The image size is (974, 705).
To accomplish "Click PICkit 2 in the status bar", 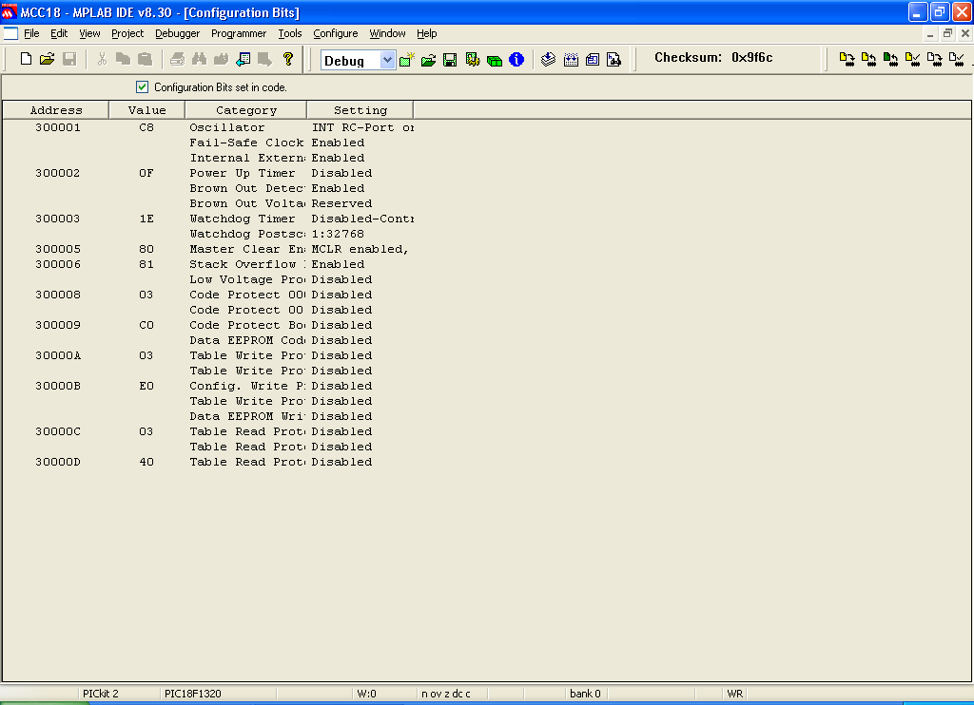I will (101, 694).
